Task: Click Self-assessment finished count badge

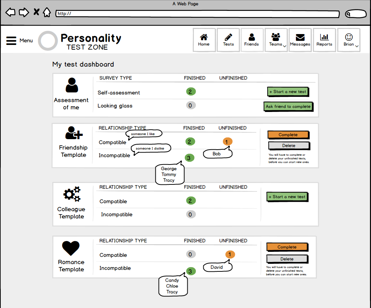Action: (x=191, y=92)
